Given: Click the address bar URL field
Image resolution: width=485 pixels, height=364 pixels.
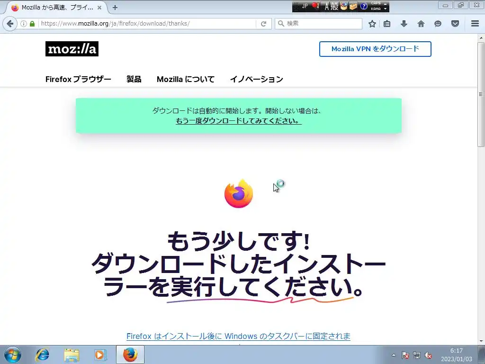Looking at the screenshot, I should coord(147,24).
